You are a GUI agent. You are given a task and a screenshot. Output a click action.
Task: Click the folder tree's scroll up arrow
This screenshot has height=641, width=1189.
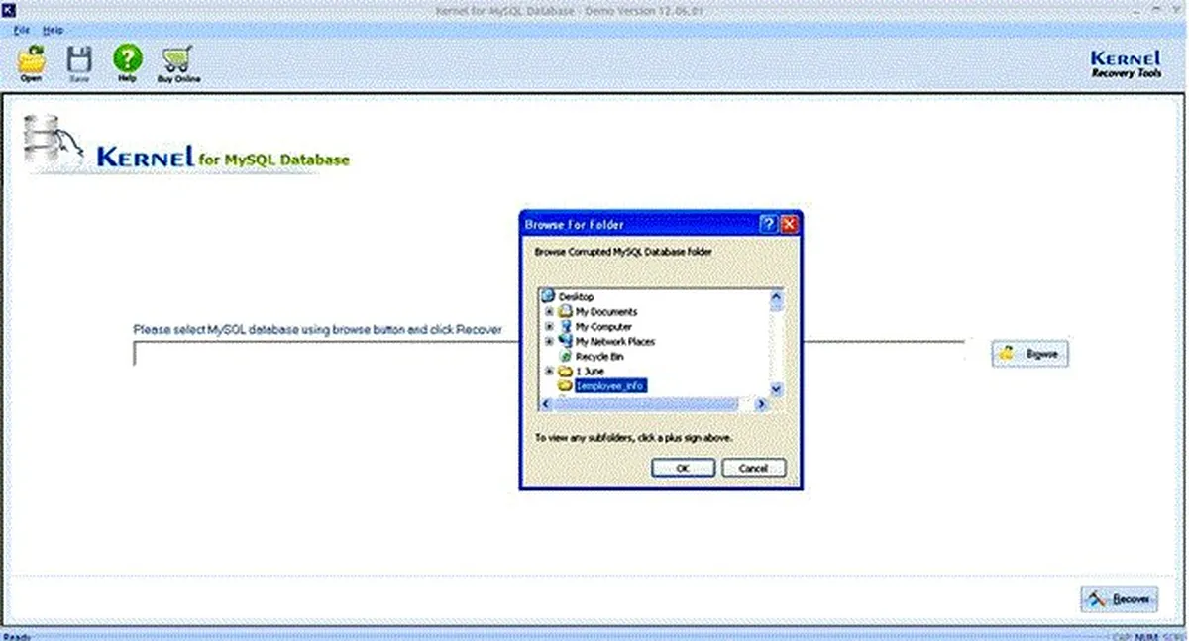pos(776,296)
